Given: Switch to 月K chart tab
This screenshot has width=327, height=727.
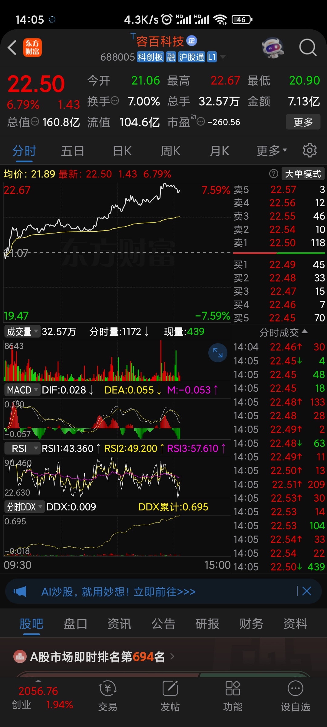Looking at the screenshot, I should click(x=220, y=151).
